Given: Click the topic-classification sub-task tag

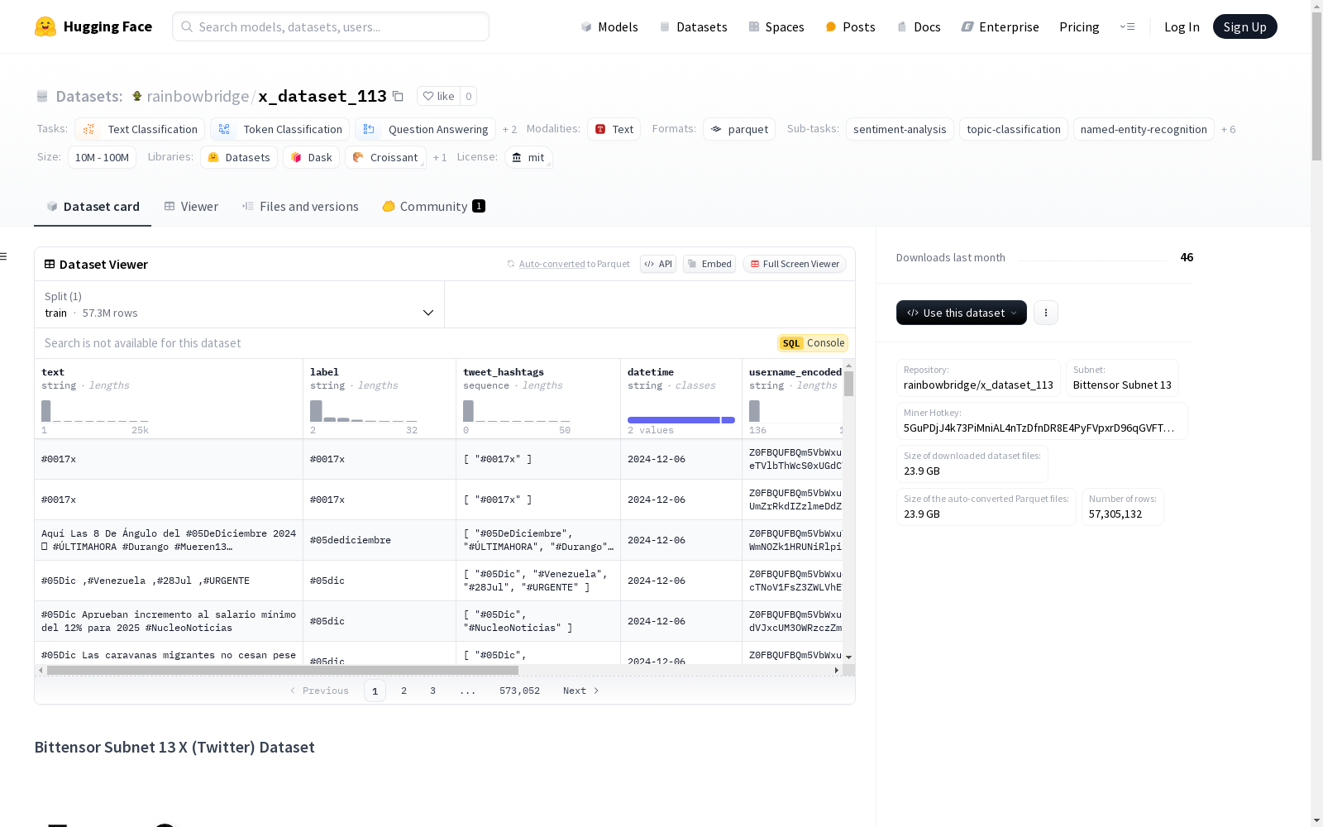Looking at the screenshot, I should click(1014, 130).
